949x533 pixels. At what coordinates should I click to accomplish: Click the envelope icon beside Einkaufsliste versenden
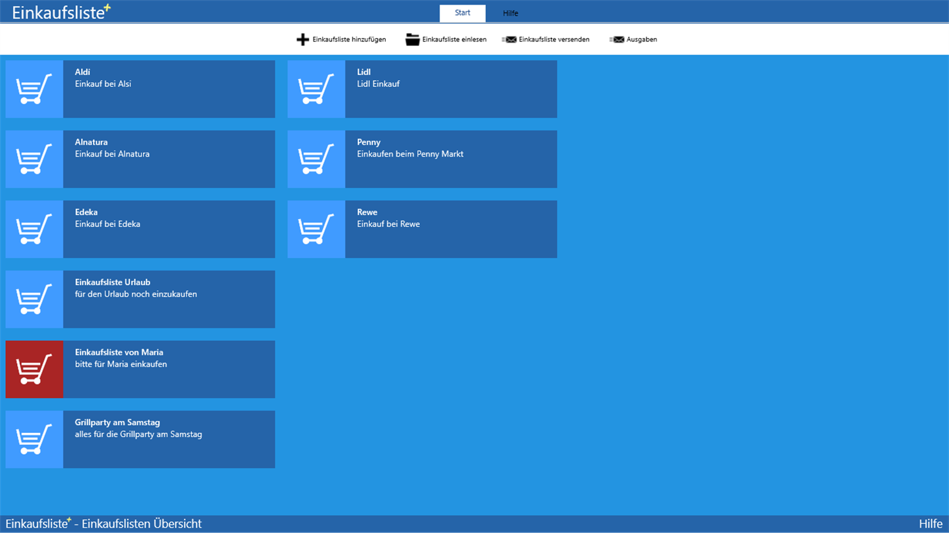(509, 39)
